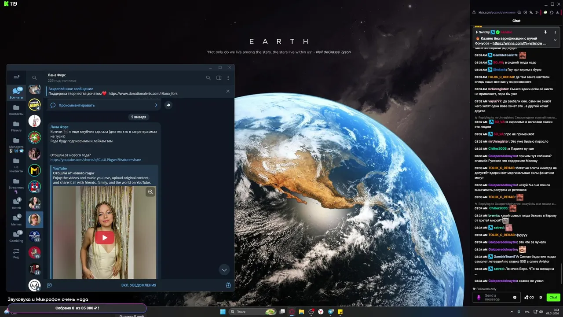This screenshot has width=563, height=317.
Task: Click the Send a message field
Action: 497,298
